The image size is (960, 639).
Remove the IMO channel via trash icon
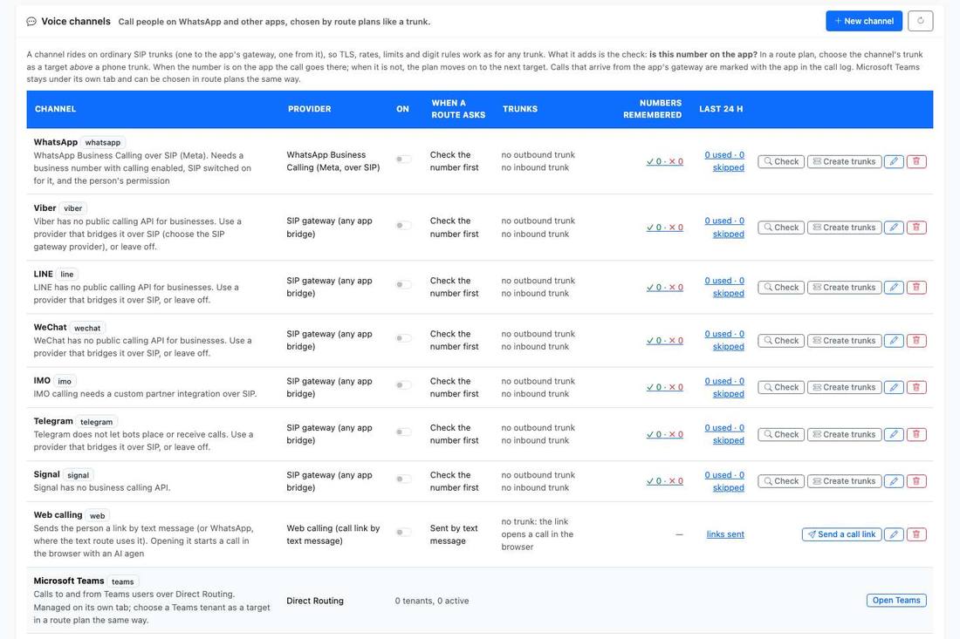pyautogui.click(x=916, y=387)
